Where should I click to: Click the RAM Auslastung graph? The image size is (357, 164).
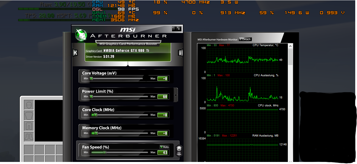click(242, 150)
